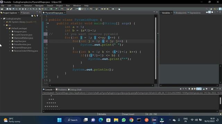Toggle Show Logical Structure in Variables view

click(210, 12)
